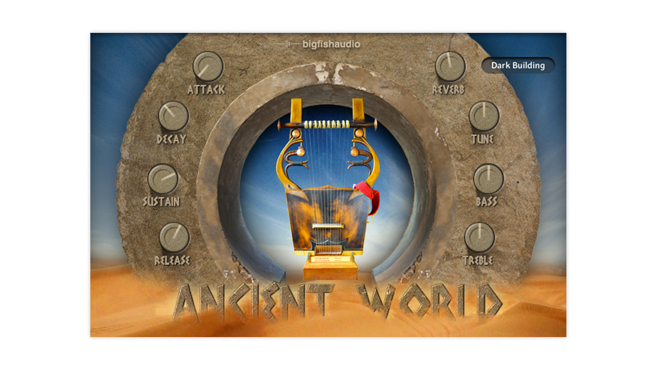Click the Reverb knob
The height and width of the screenshot is (370, 657).
pos(450,66)
